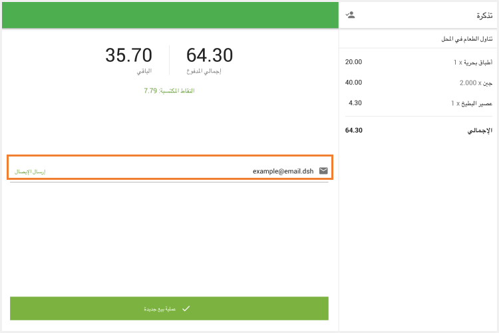Screen dimensions: 499x333
Task: Click the add customer icon
Action: click(351, 14)
